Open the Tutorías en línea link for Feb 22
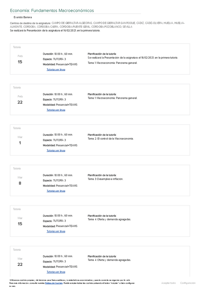 (x=56, y=110)
